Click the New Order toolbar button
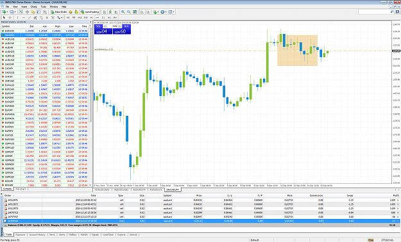The width and height of the screenshot is (401, 242). point(58,12)
